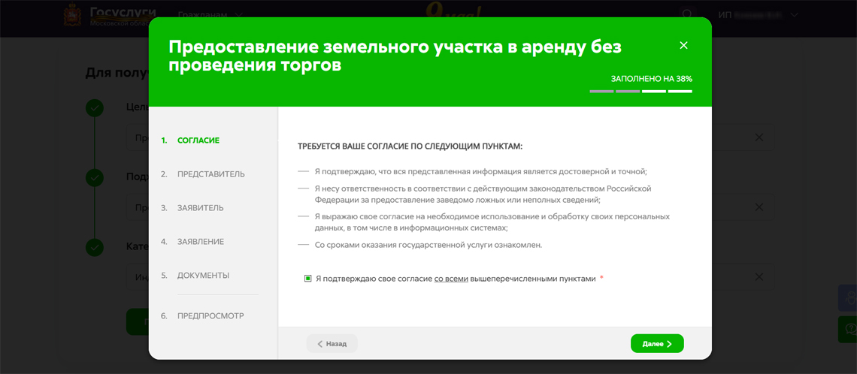Open the Госуслуги logo in the background page
Image resolution: width=857 pixels, height=374 pixels.
[110, 17]
